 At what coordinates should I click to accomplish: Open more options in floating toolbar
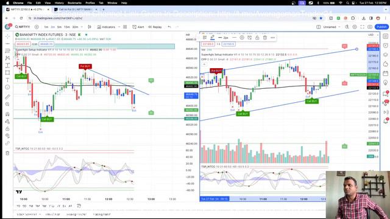click(x=273, y=38)
